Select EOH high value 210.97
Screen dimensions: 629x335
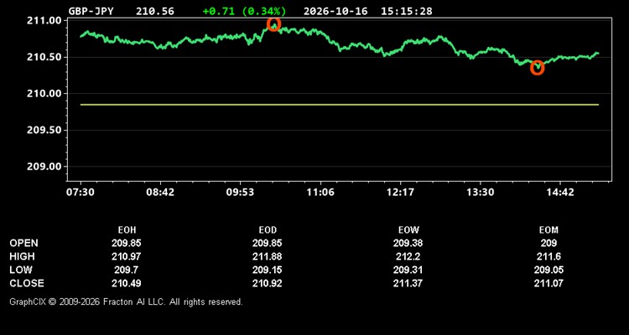[x=127, y=256]
